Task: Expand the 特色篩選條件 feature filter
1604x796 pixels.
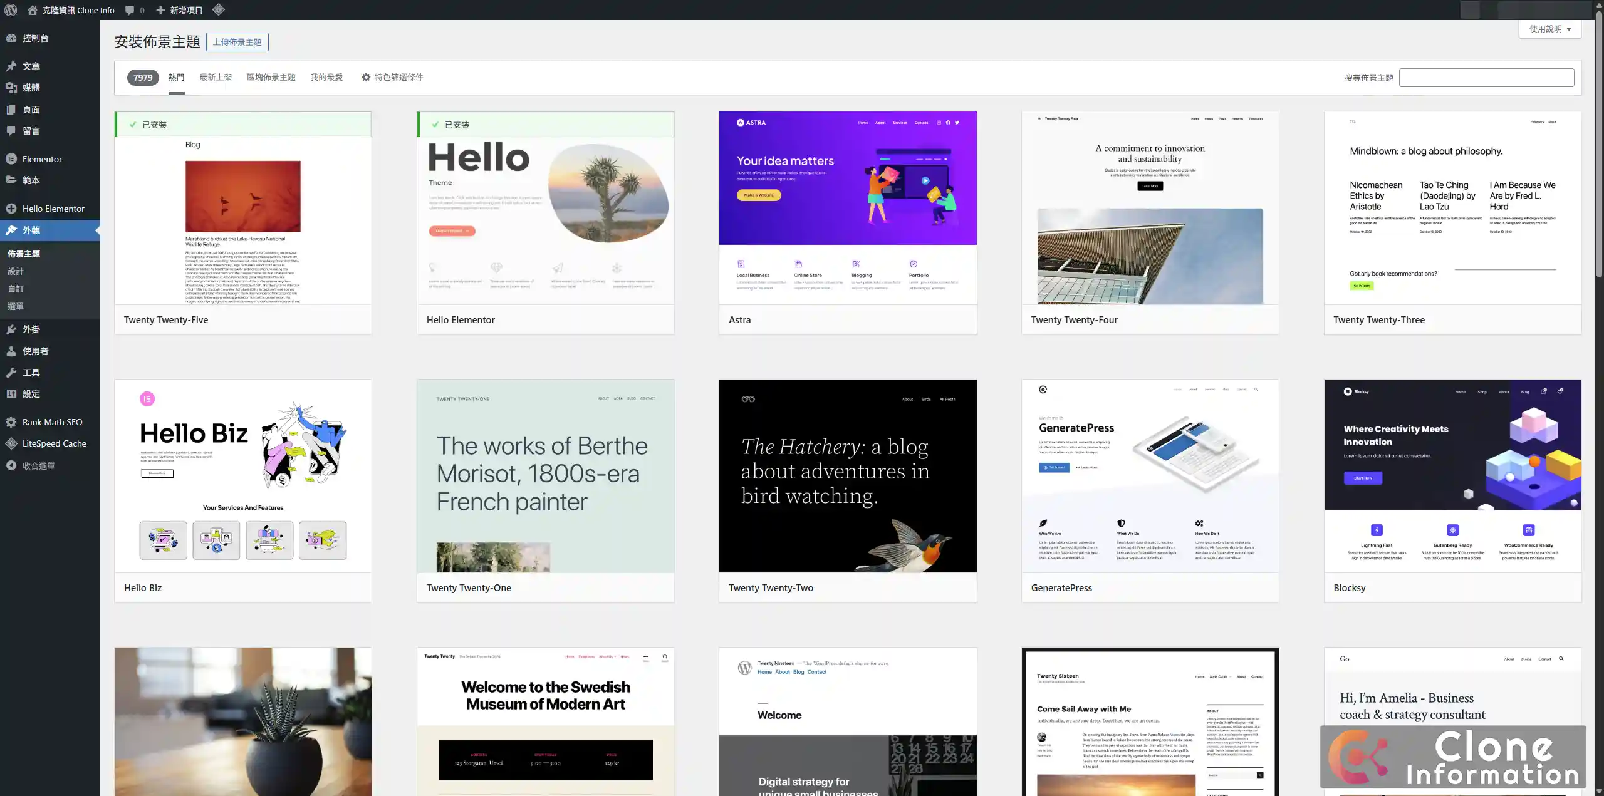Action: (x=392, y=77)
